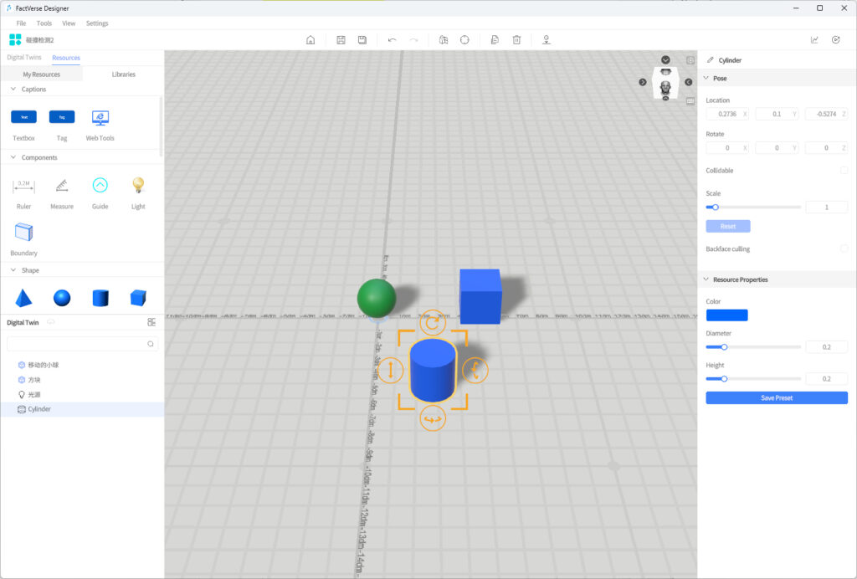857x579 pixels.
Task: Click the location-pin placement icon in the toolbar
Action: (x=546, y=40)
